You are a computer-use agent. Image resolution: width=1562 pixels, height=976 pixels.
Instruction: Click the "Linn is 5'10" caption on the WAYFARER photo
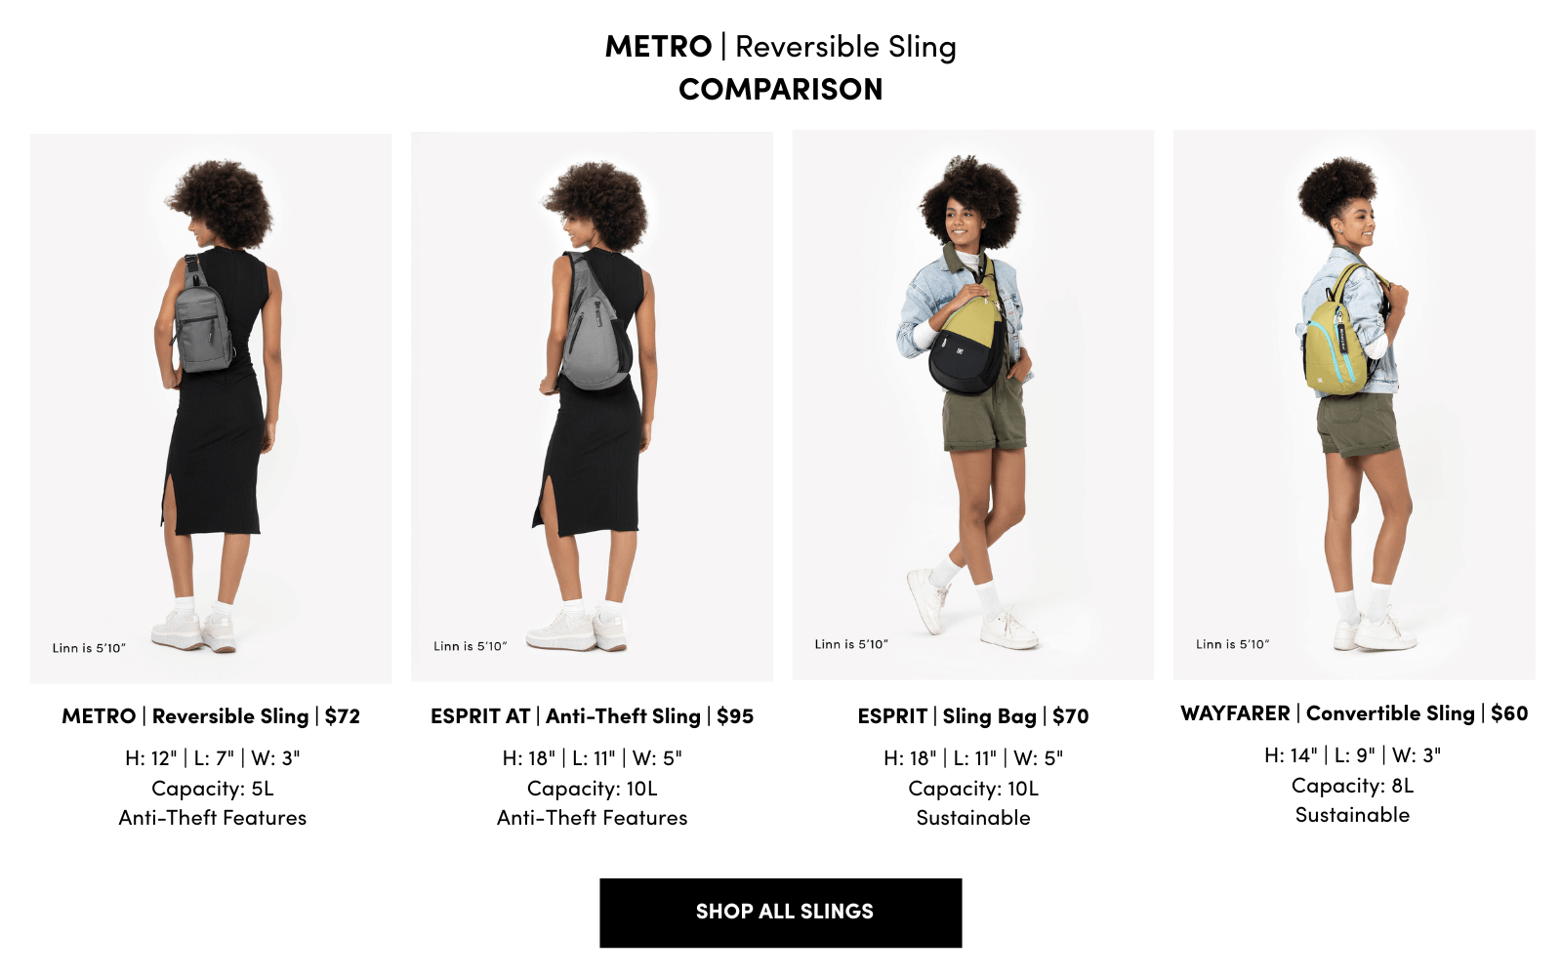pos(1232,644)
